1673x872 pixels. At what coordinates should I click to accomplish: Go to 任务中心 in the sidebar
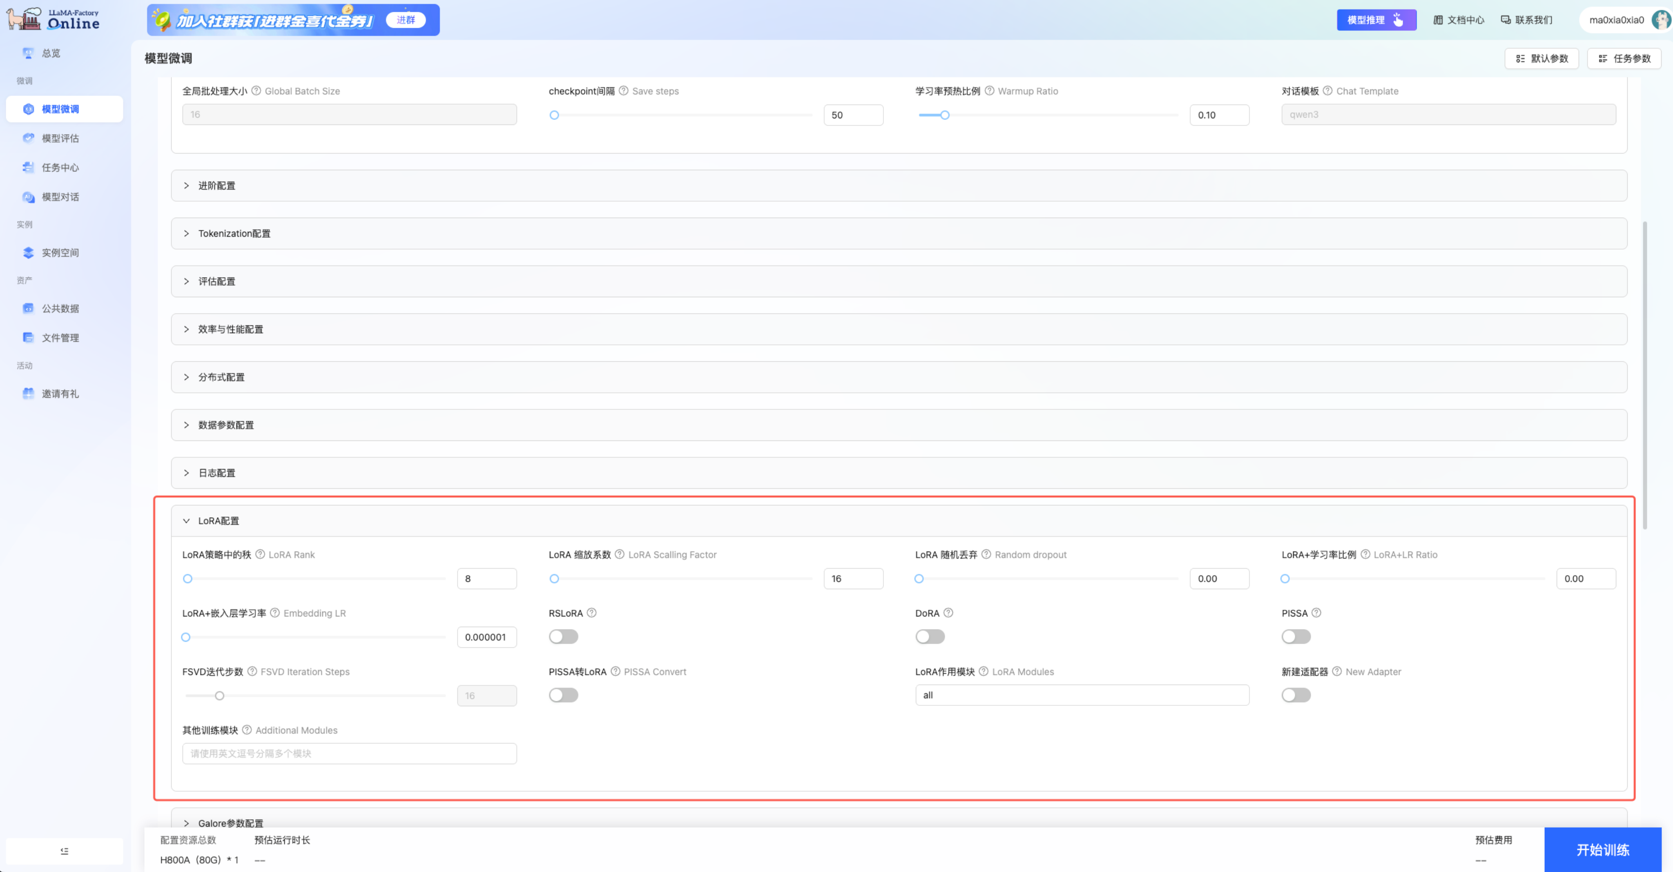coord(60,167)
